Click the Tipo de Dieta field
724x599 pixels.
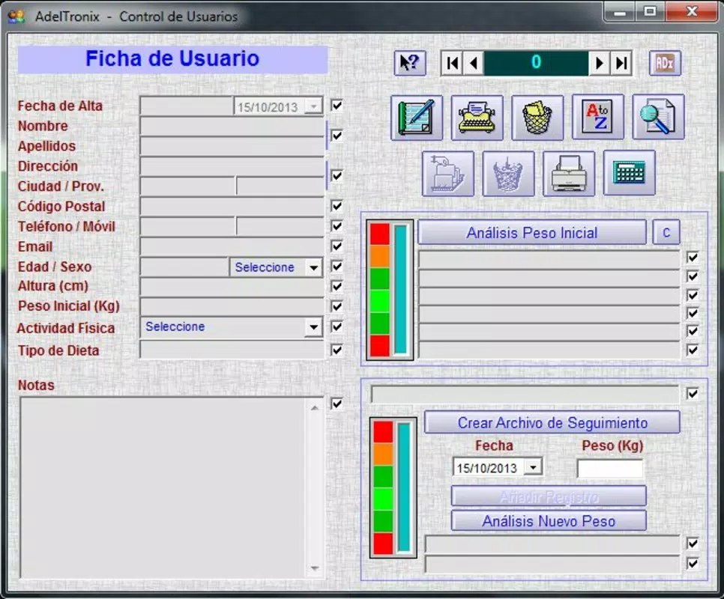232,350
